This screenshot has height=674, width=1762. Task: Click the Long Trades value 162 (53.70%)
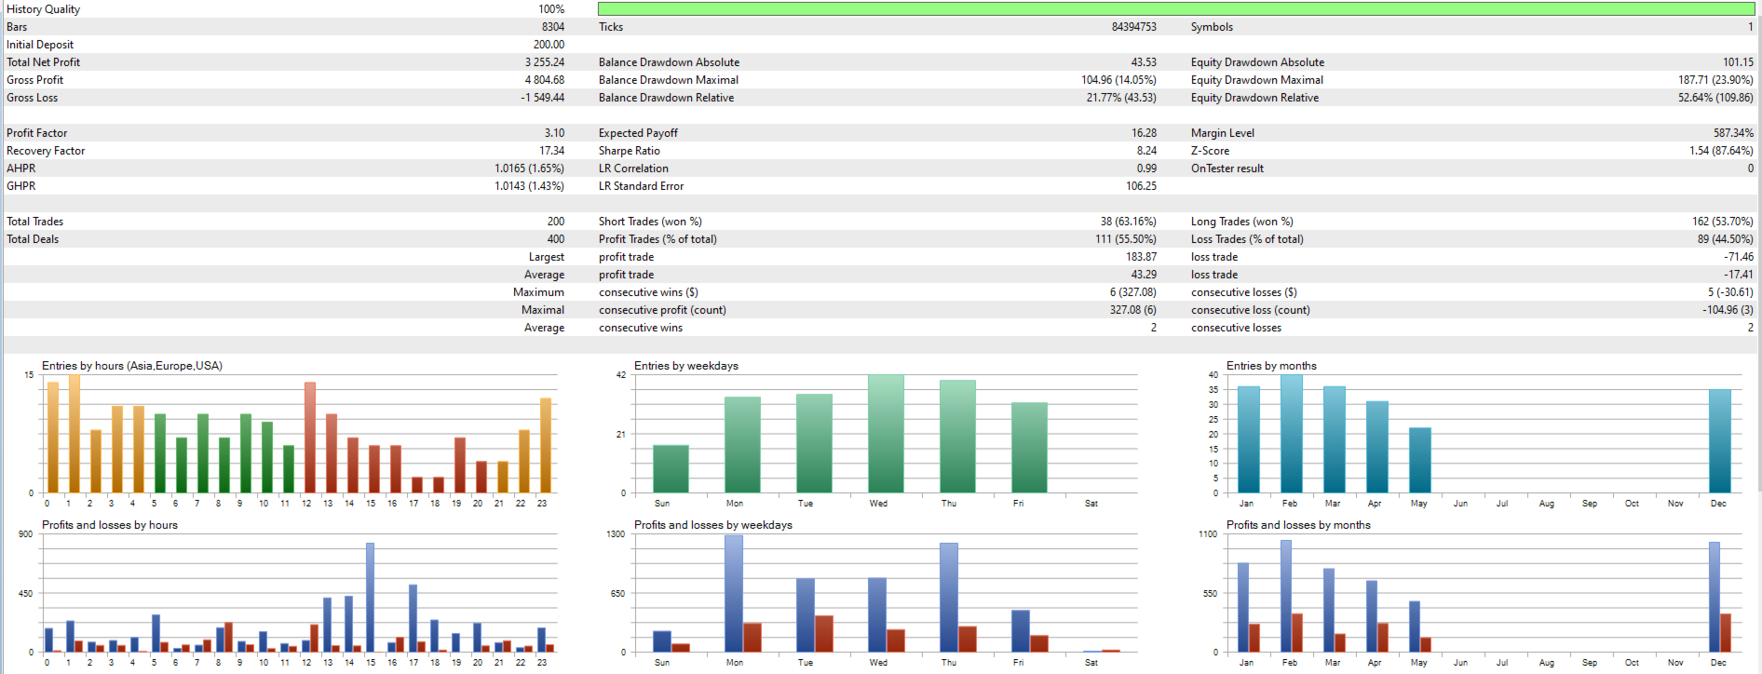(x=1723, y=222)
